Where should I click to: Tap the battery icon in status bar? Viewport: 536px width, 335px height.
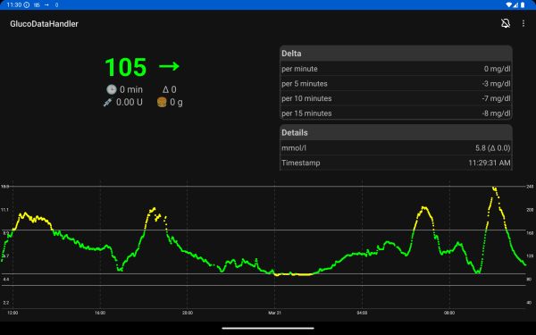(x=523, y=4)
